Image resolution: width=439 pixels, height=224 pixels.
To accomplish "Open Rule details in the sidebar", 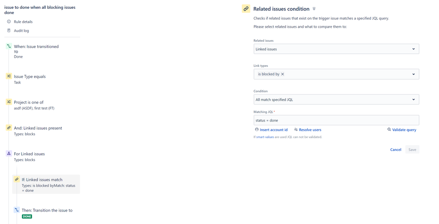I will pyautogui.click(x=23, y=22).
